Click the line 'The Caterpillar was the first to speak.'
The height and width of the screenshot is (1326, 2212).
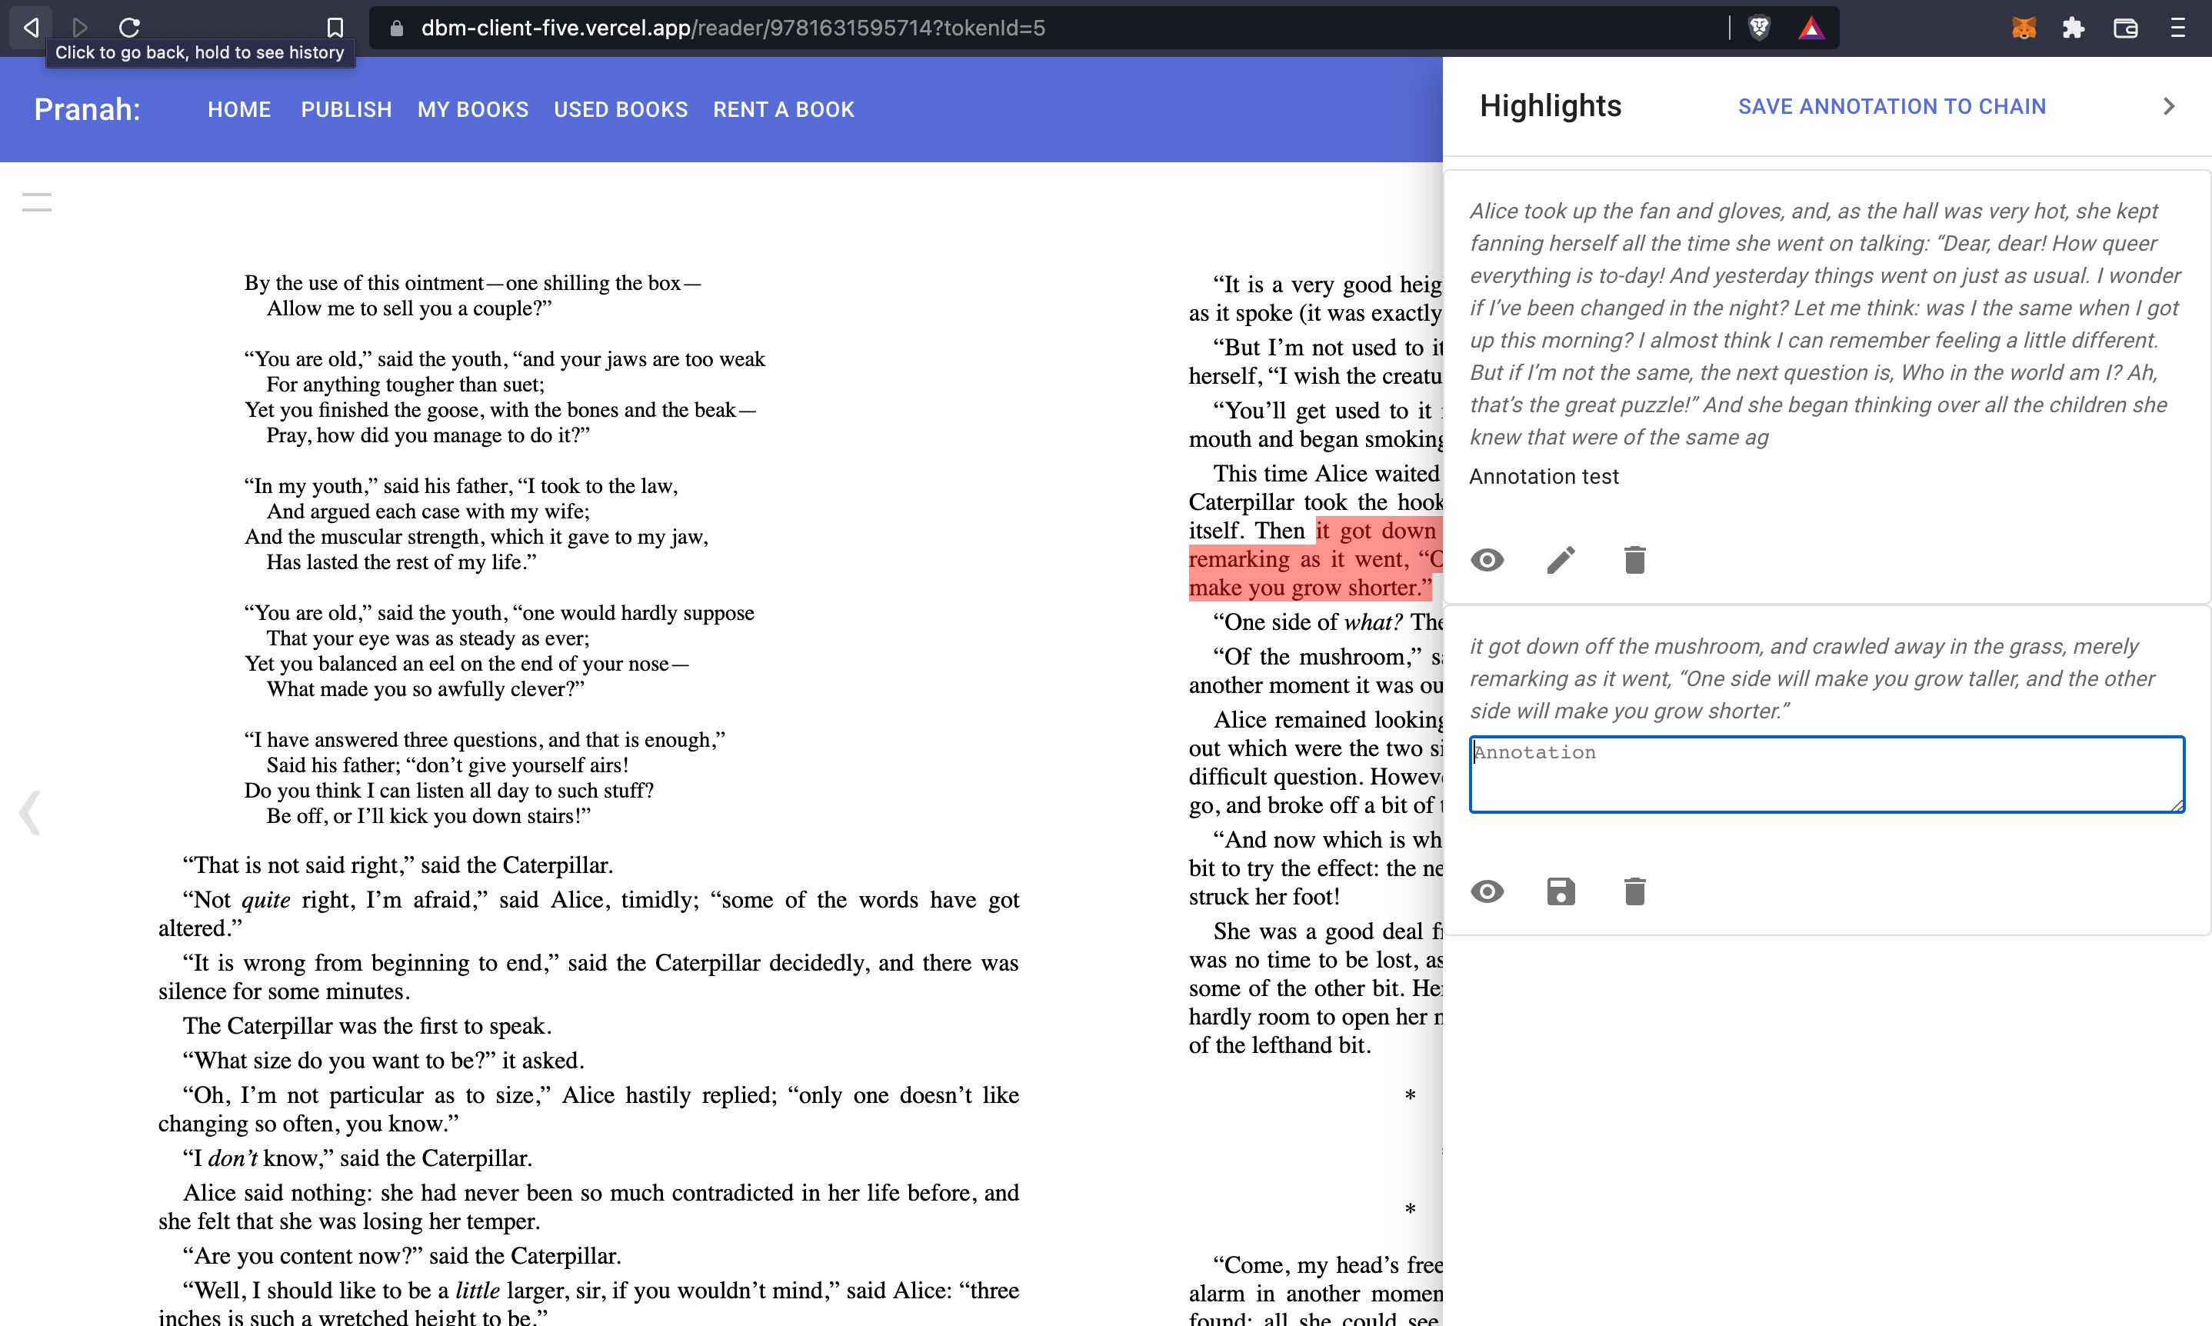367,1026
